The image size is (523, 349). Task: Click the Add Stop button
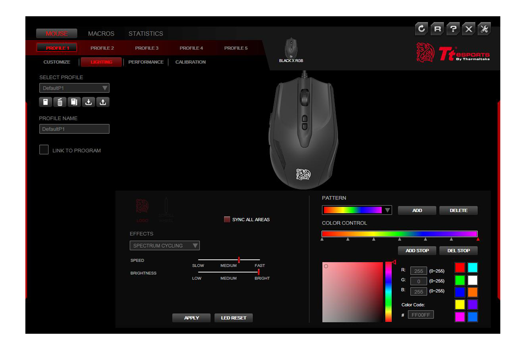pyautogui.click(x=417, y=251)
